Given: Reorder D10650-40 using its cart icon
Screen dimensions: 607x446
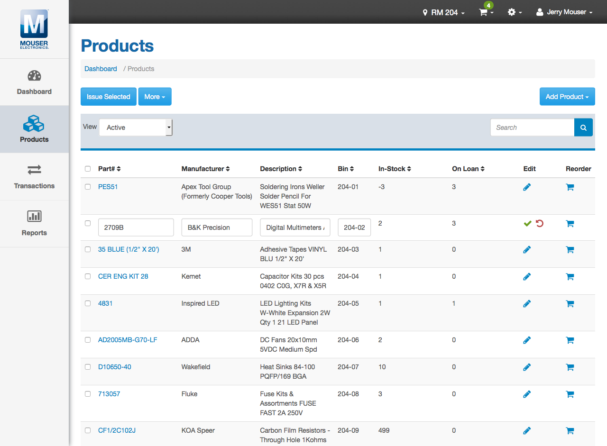Looking at the screenshot, I should [570, 367].
